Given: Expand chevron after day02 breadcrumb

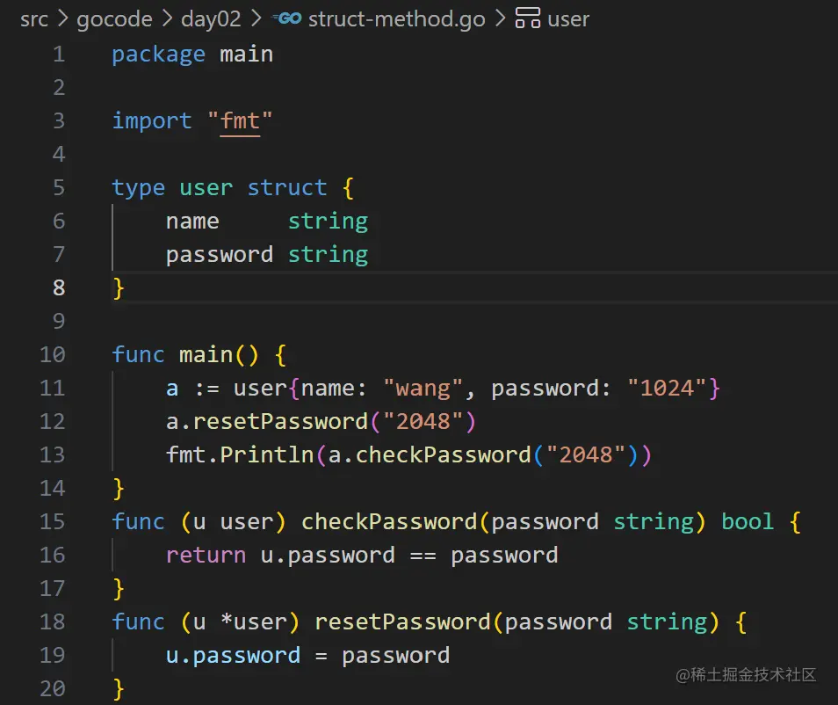Looking at the screenshot, I should 256,18.
